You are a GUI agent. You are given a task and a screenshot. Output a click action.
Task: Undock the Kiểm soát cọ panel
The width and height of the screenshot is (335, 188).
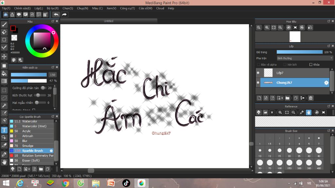tap(53, 67)
